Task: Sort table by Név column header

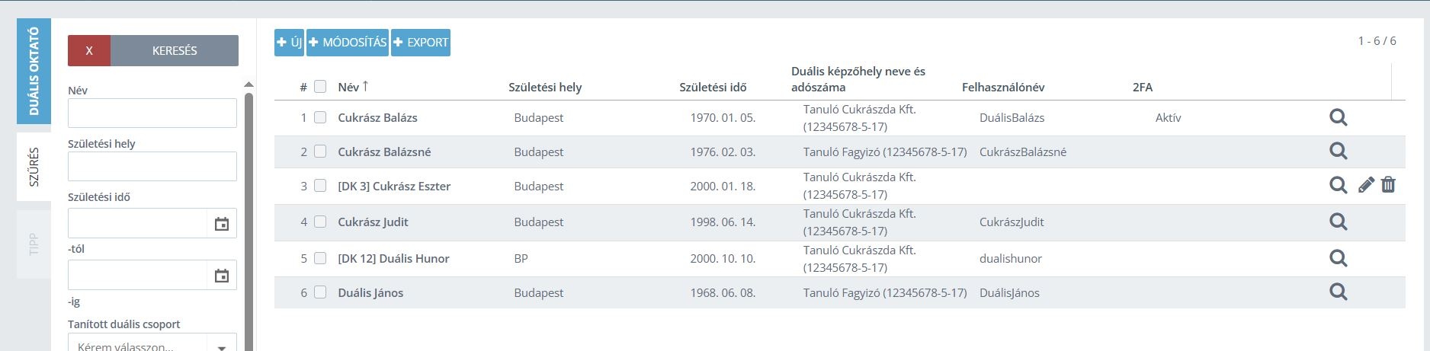Action: pos(348,87)
